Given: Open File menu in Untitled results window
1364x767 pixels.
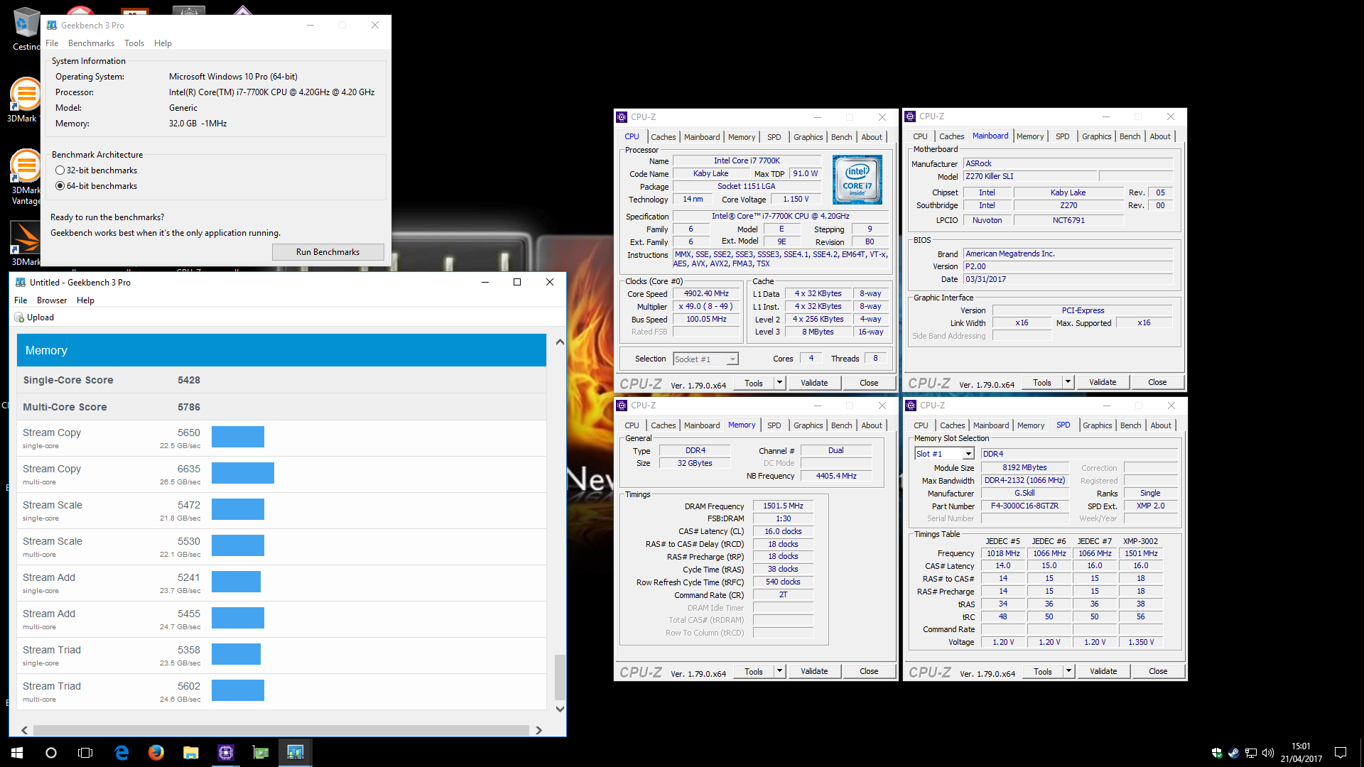Looking at the screenshot, I should 21,300.
